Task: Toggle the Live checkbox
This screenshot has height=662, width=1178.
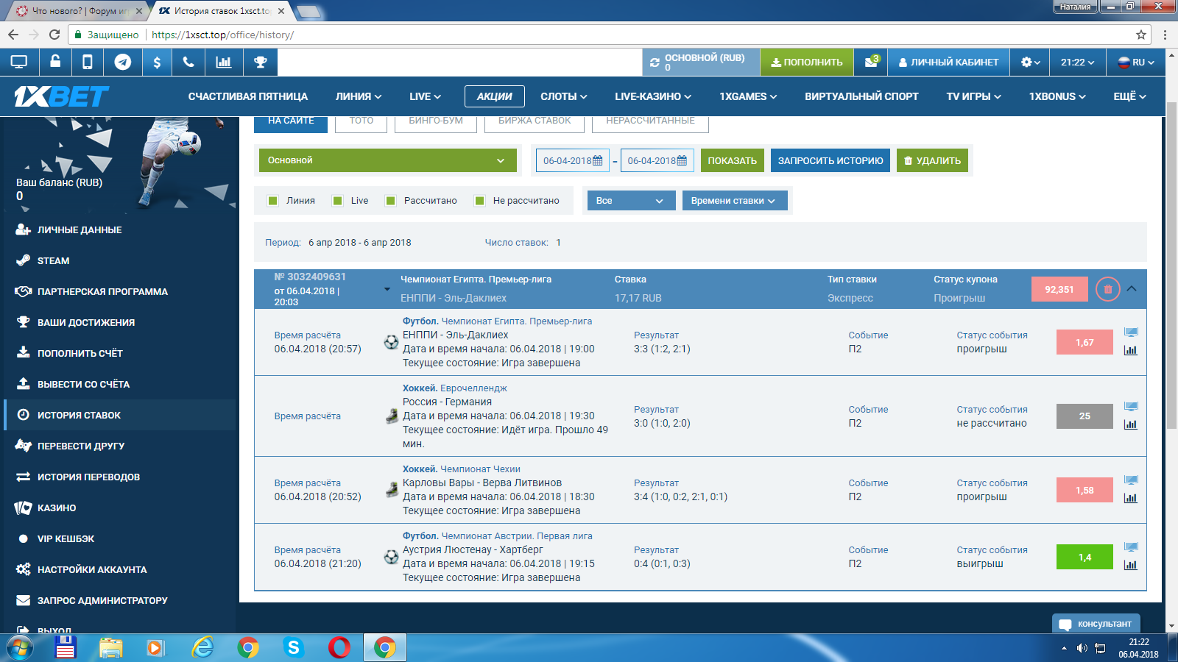Action: tap(338, 201)
